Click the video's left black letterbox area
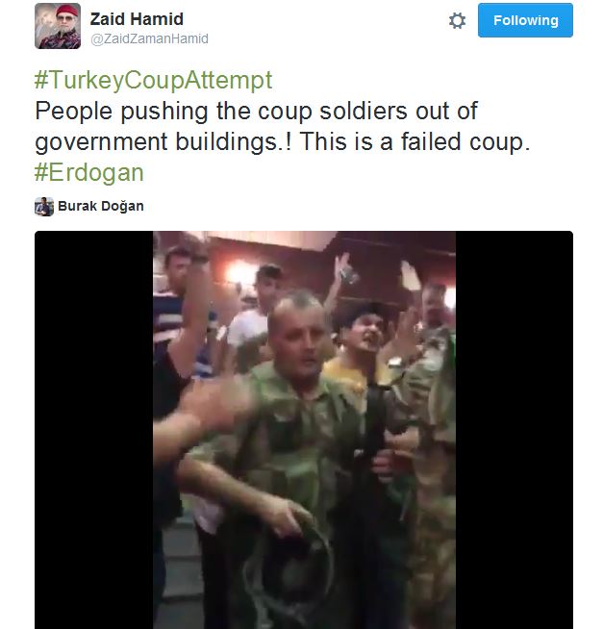Screen dimensions: 603x629 click(x=94, y=430)
